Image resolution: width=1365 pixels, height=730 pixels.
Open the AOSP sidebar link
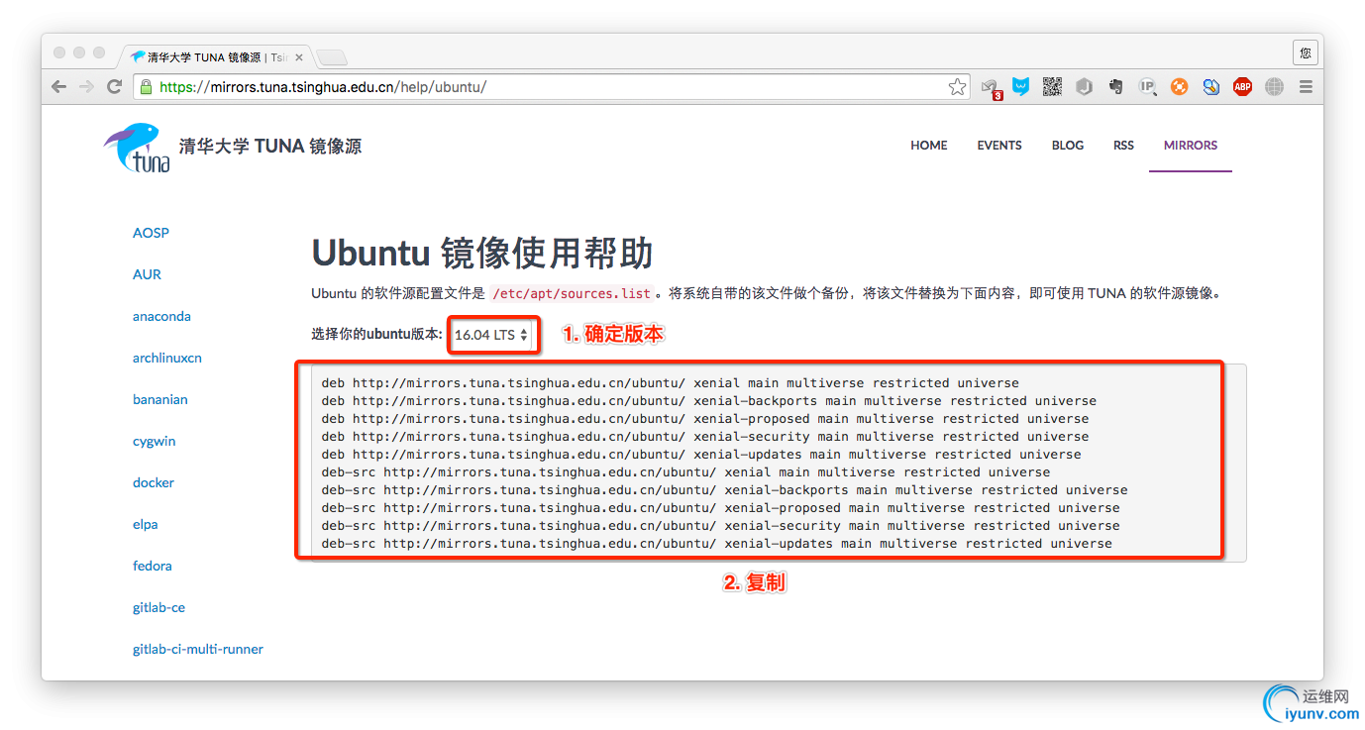pyautogui.click(x=151, y=233)
